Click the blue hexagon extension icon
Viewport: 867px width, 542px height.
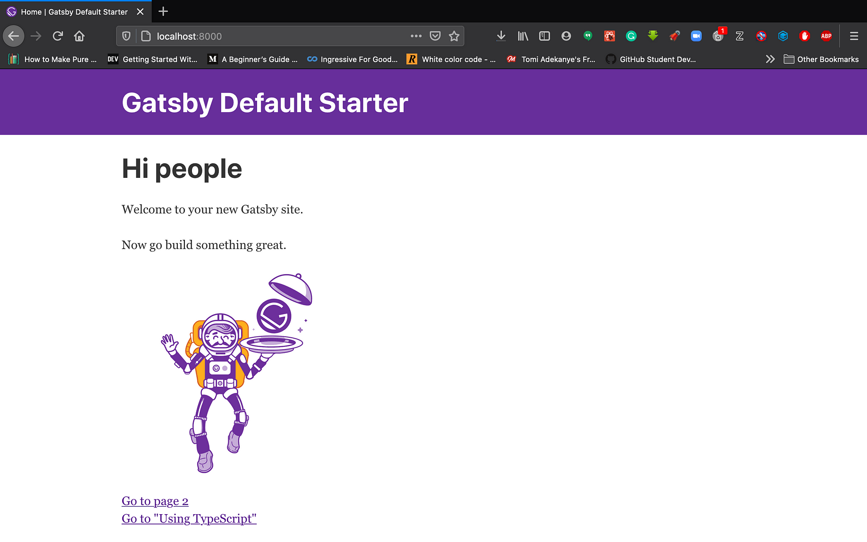point(783,36)
